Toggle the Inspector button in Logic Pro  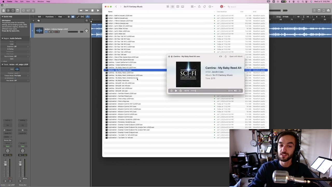(x=8, y=10)
